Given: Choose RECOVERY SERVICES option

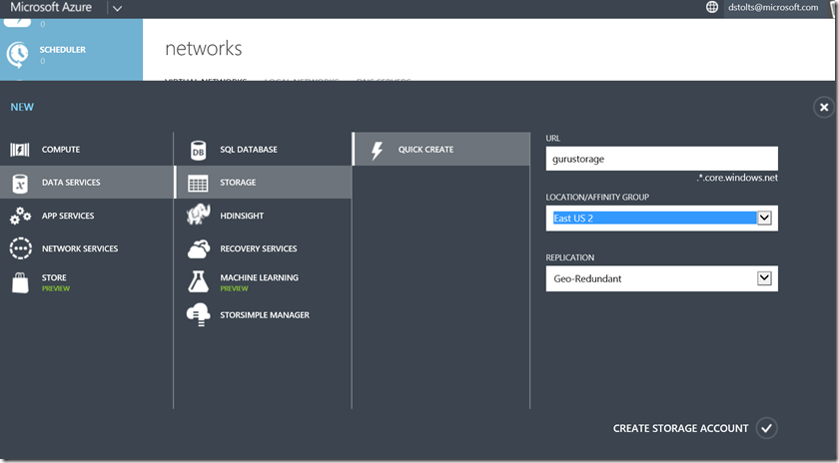Looking at the screenshot, I should pos(264,248).
